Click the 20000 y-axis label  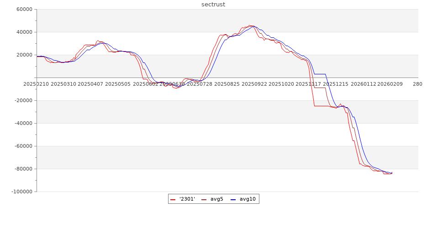pyautogui.click(x=24, y=55)
